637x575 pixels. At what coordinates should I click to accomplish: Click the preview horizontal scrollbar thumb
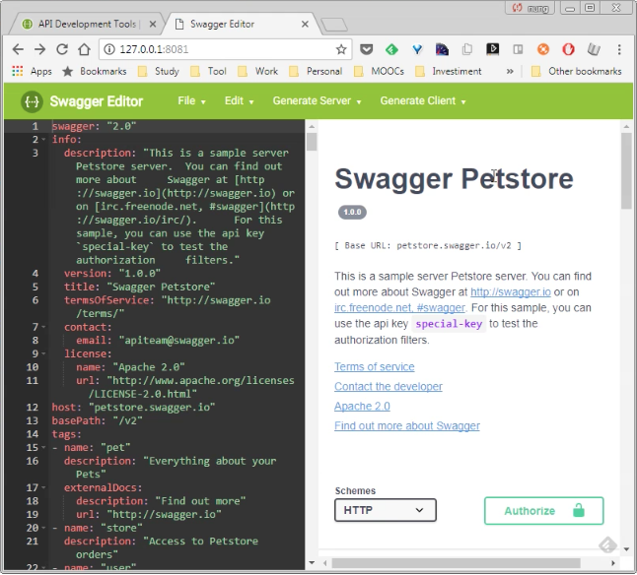[x=456, y=563]
